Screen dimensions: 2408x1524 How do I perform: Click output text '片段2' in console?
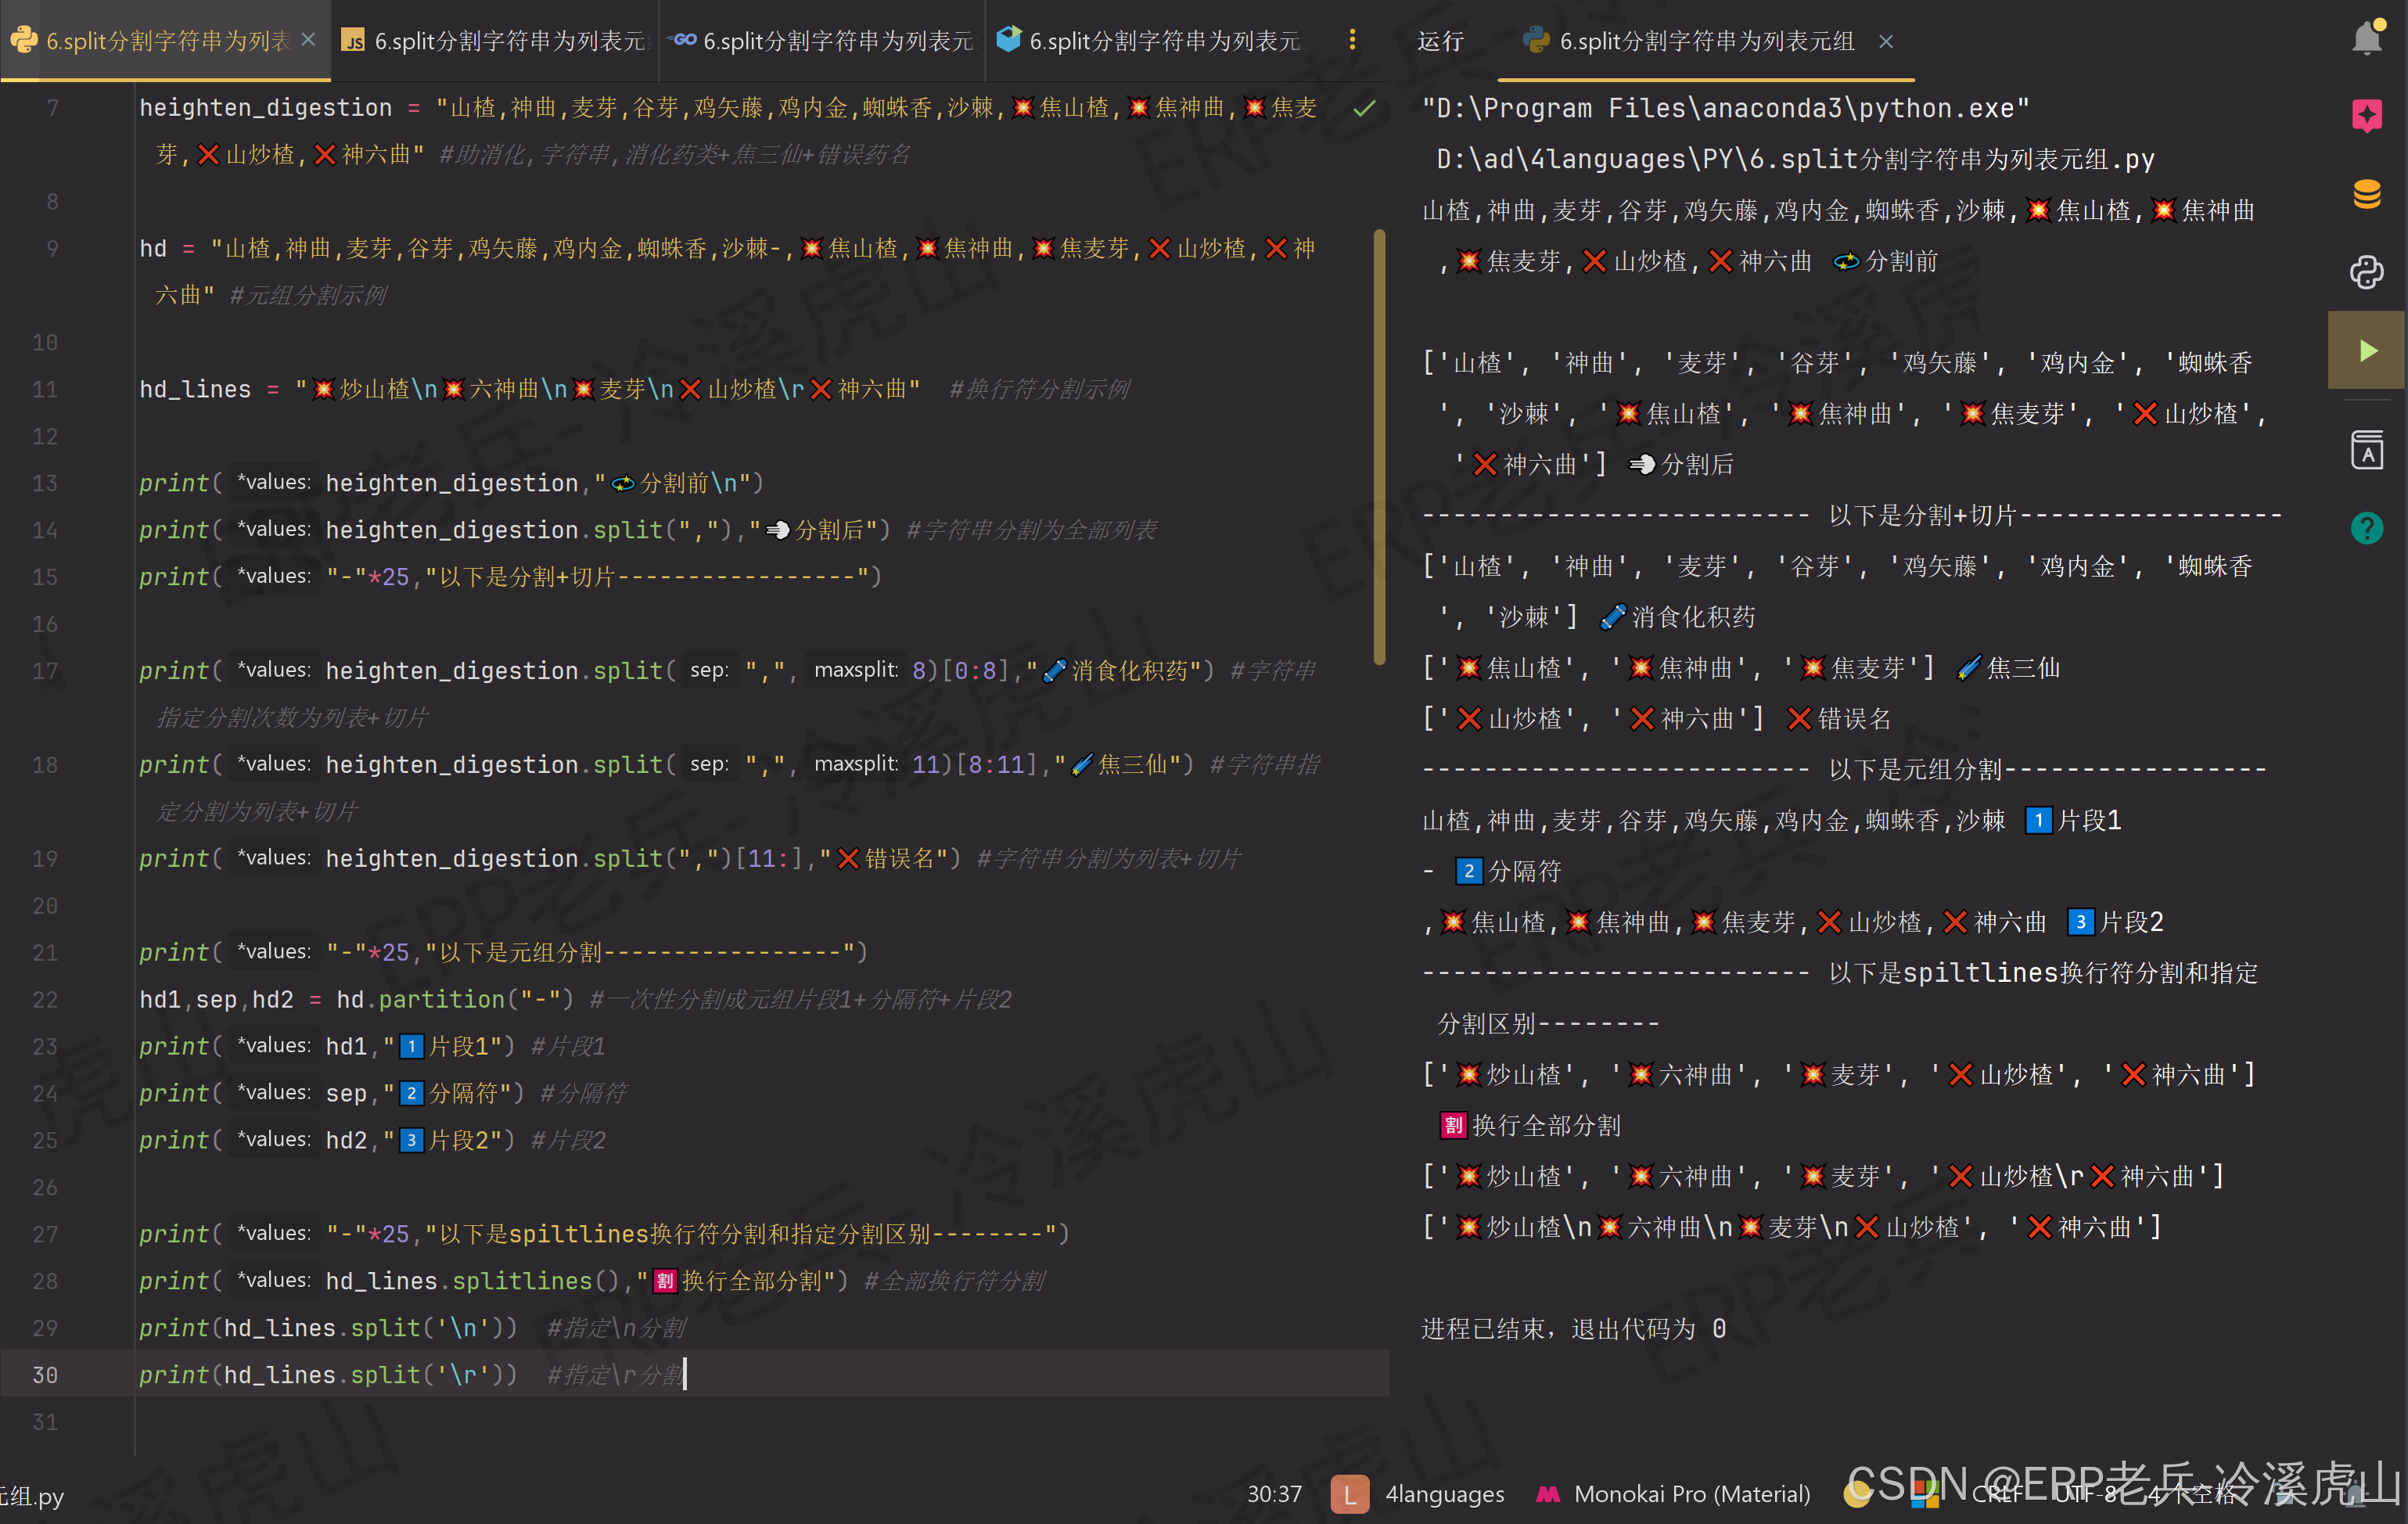2131,922
